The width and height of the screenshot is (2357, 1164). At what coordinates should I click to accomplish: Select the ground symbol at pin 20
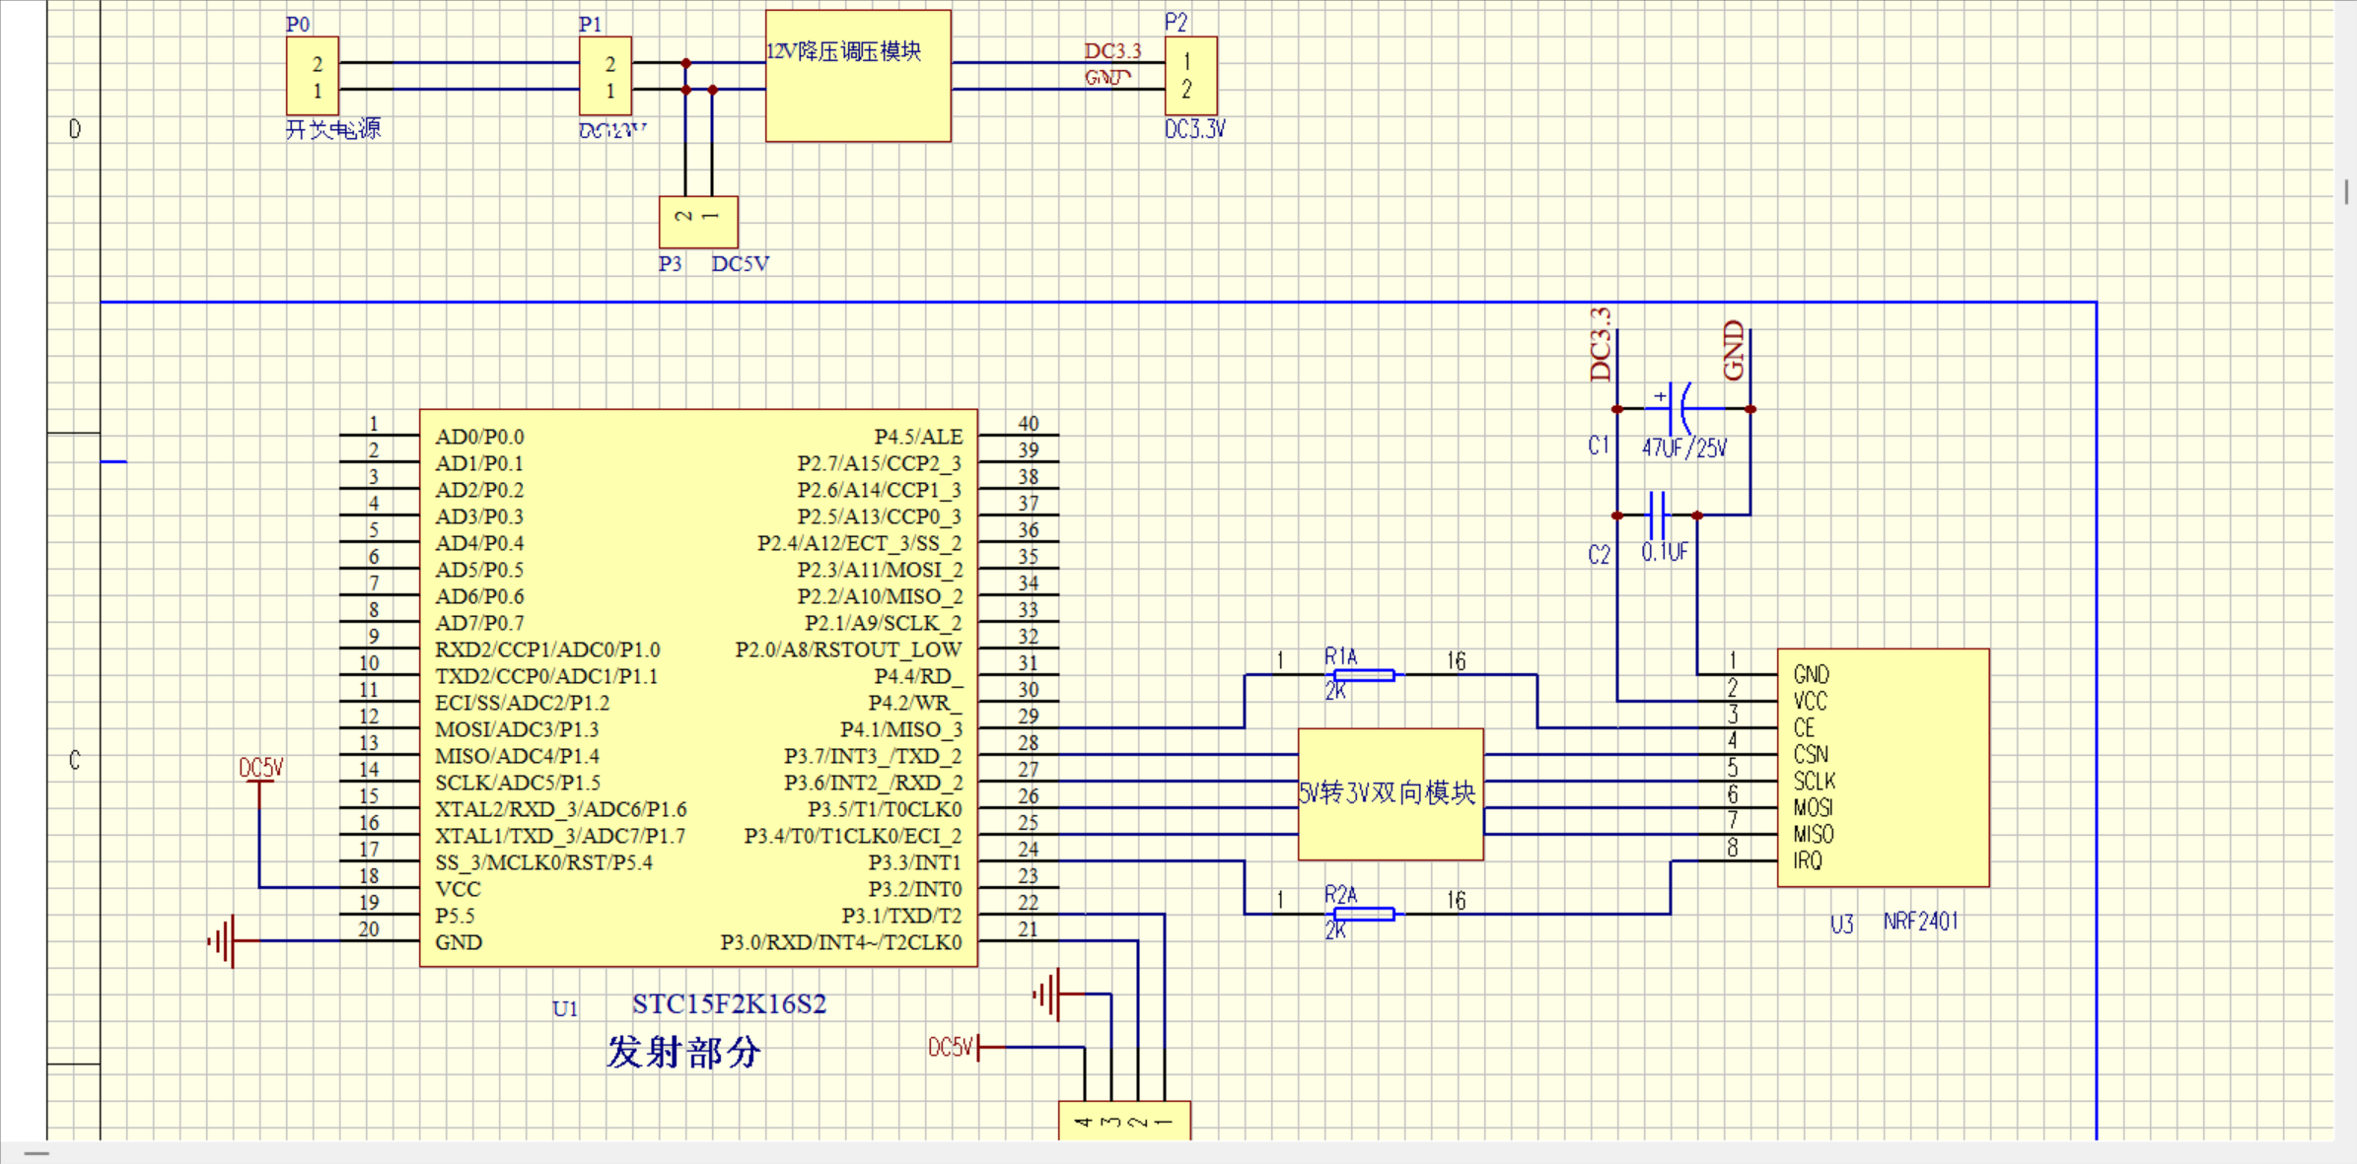[x=225, y=941]
